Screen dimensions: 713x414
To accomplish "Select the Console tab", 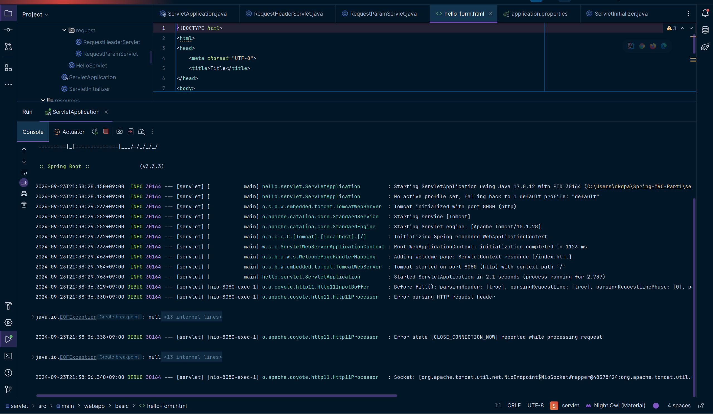I will [x=33, y=132].
